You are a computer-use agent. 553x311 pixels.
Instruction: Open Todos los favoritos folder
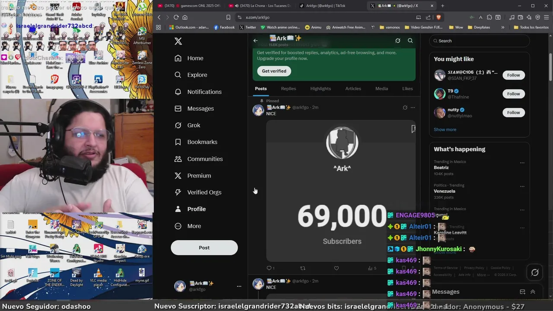tap(531, 27)
